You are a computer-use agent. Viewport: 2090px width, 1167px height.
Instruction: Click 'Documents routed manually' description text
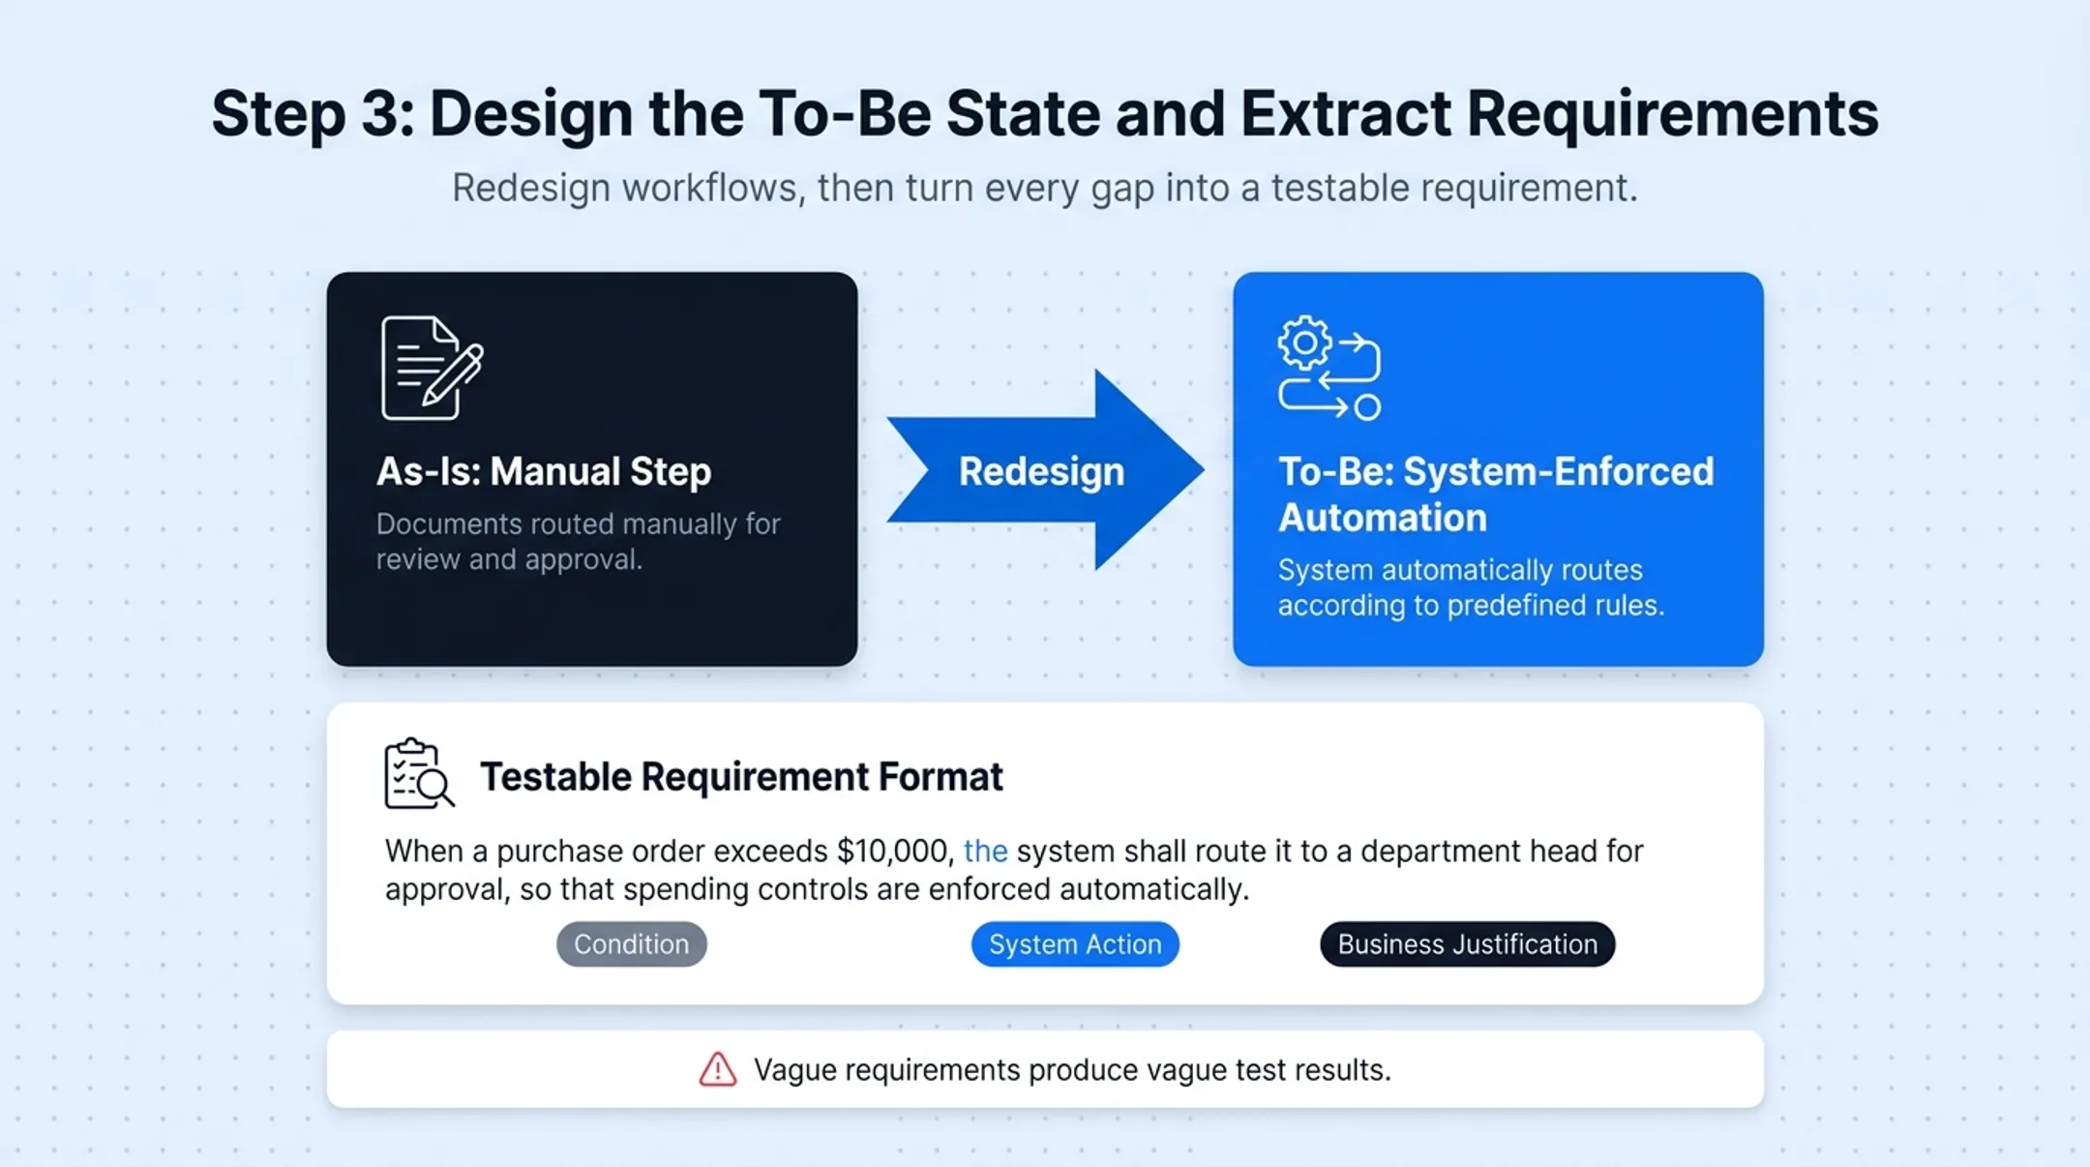[578, 541]
